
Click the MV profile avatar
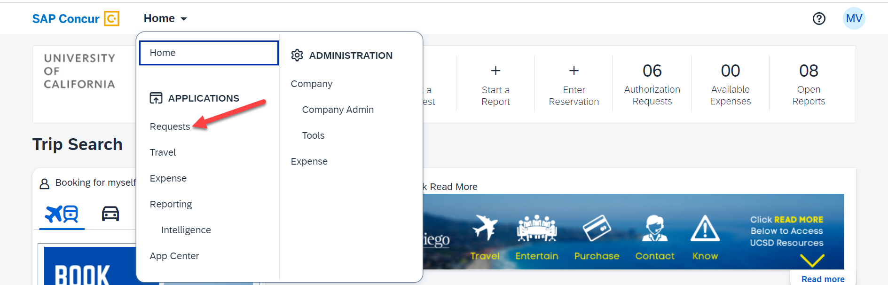click(854, 18)
